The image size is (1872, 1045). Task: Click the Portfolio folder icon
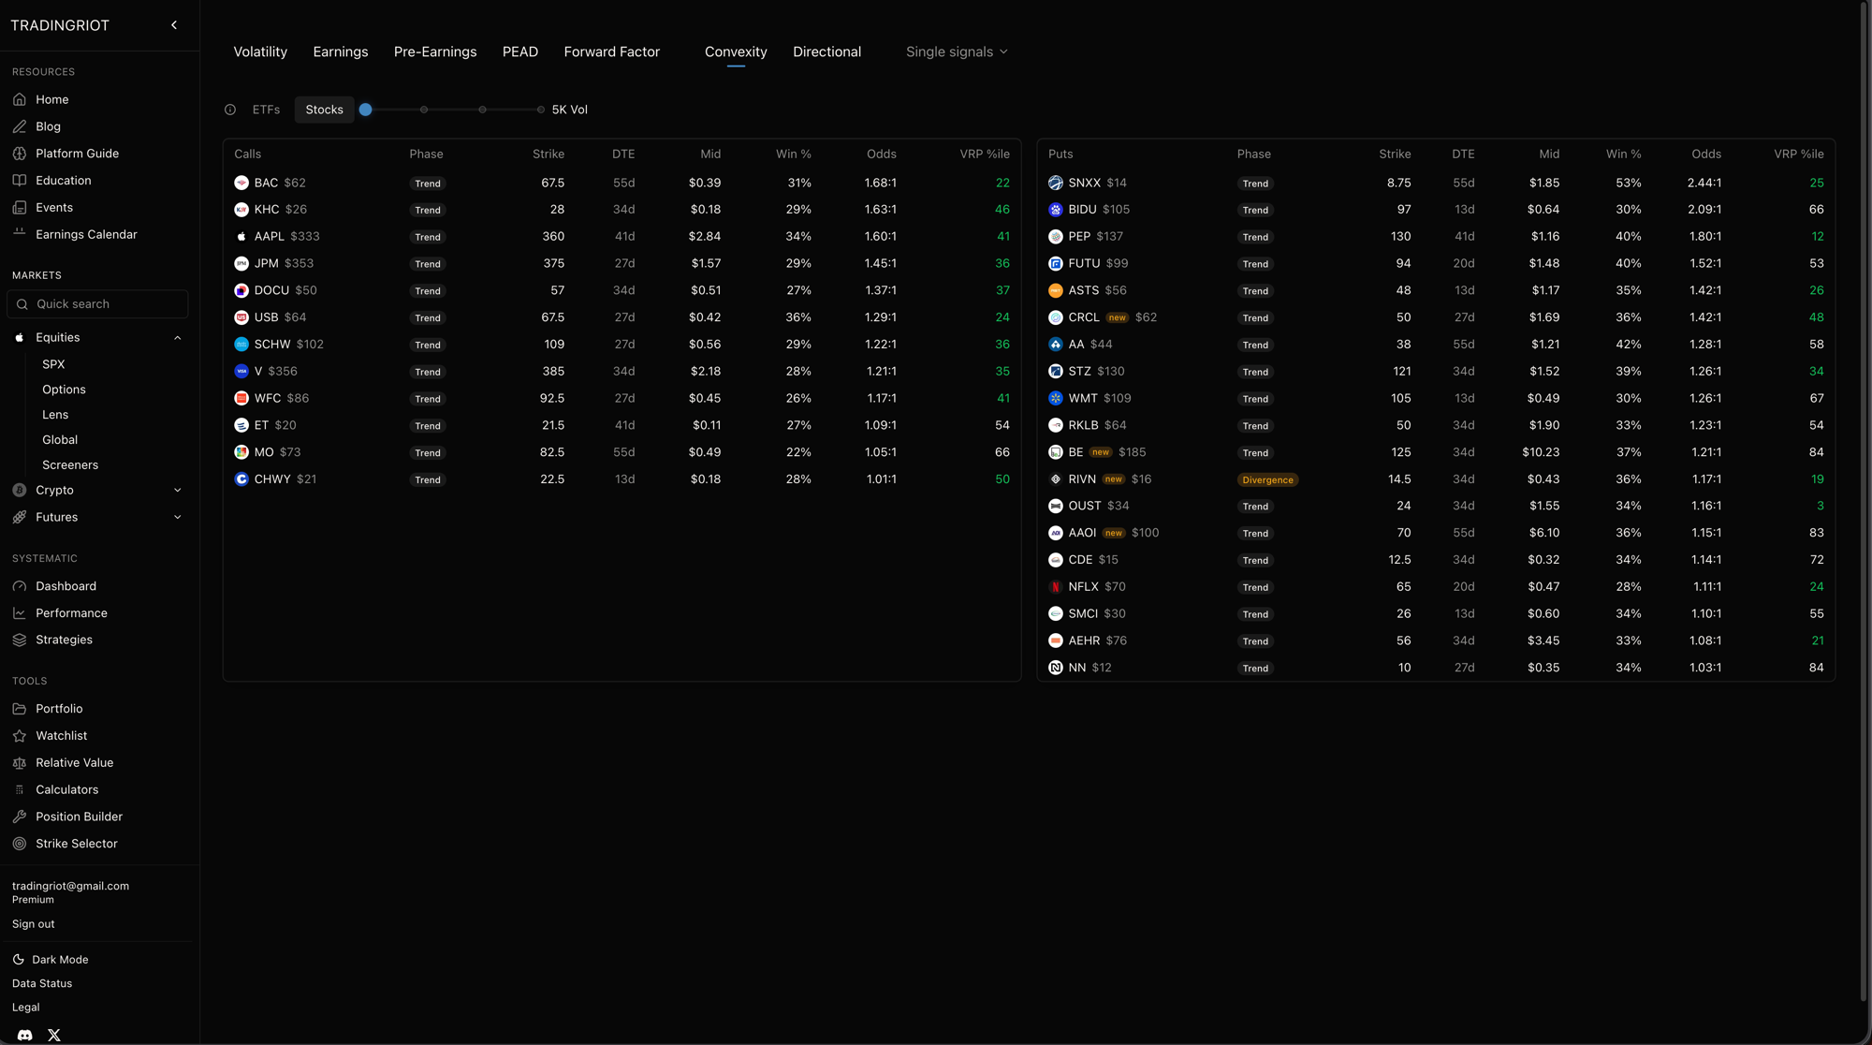(20, 709)
